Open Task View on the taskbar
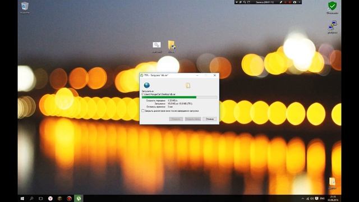The width and height of the screenshot is (359, 202). click(41, 198)
